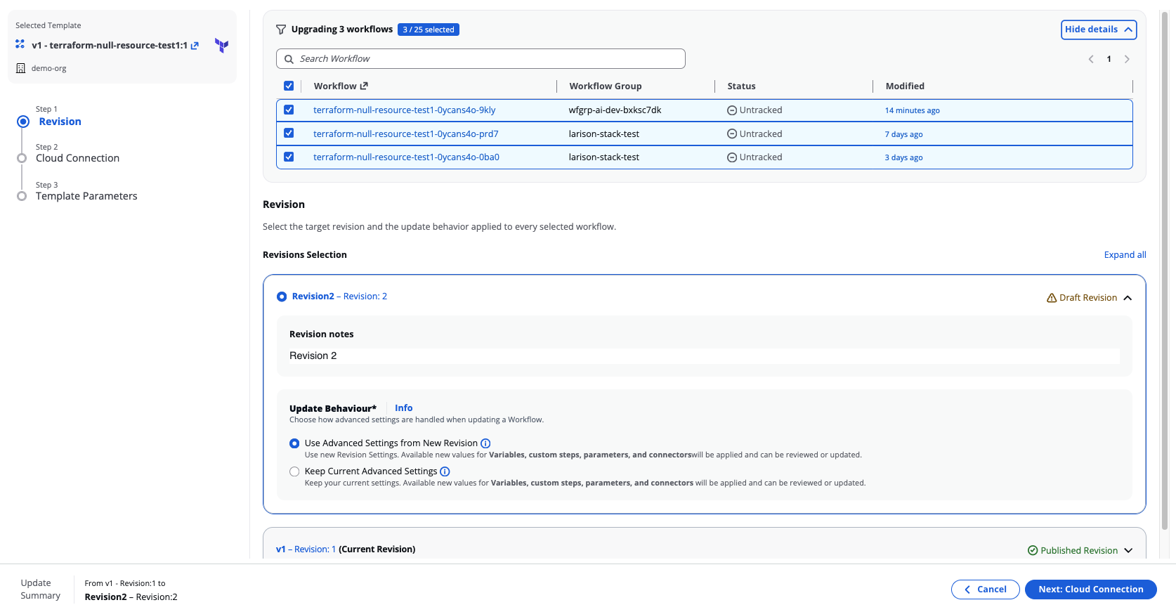Uncheck terraform-null-resource-test1-0ycans4o-prd7 workflow
The height and width of the screenshot is (612, 1176).
[x=289, y=134]
